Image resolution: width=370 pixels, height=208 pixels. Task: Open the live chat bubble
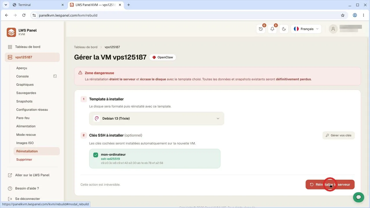358,197
